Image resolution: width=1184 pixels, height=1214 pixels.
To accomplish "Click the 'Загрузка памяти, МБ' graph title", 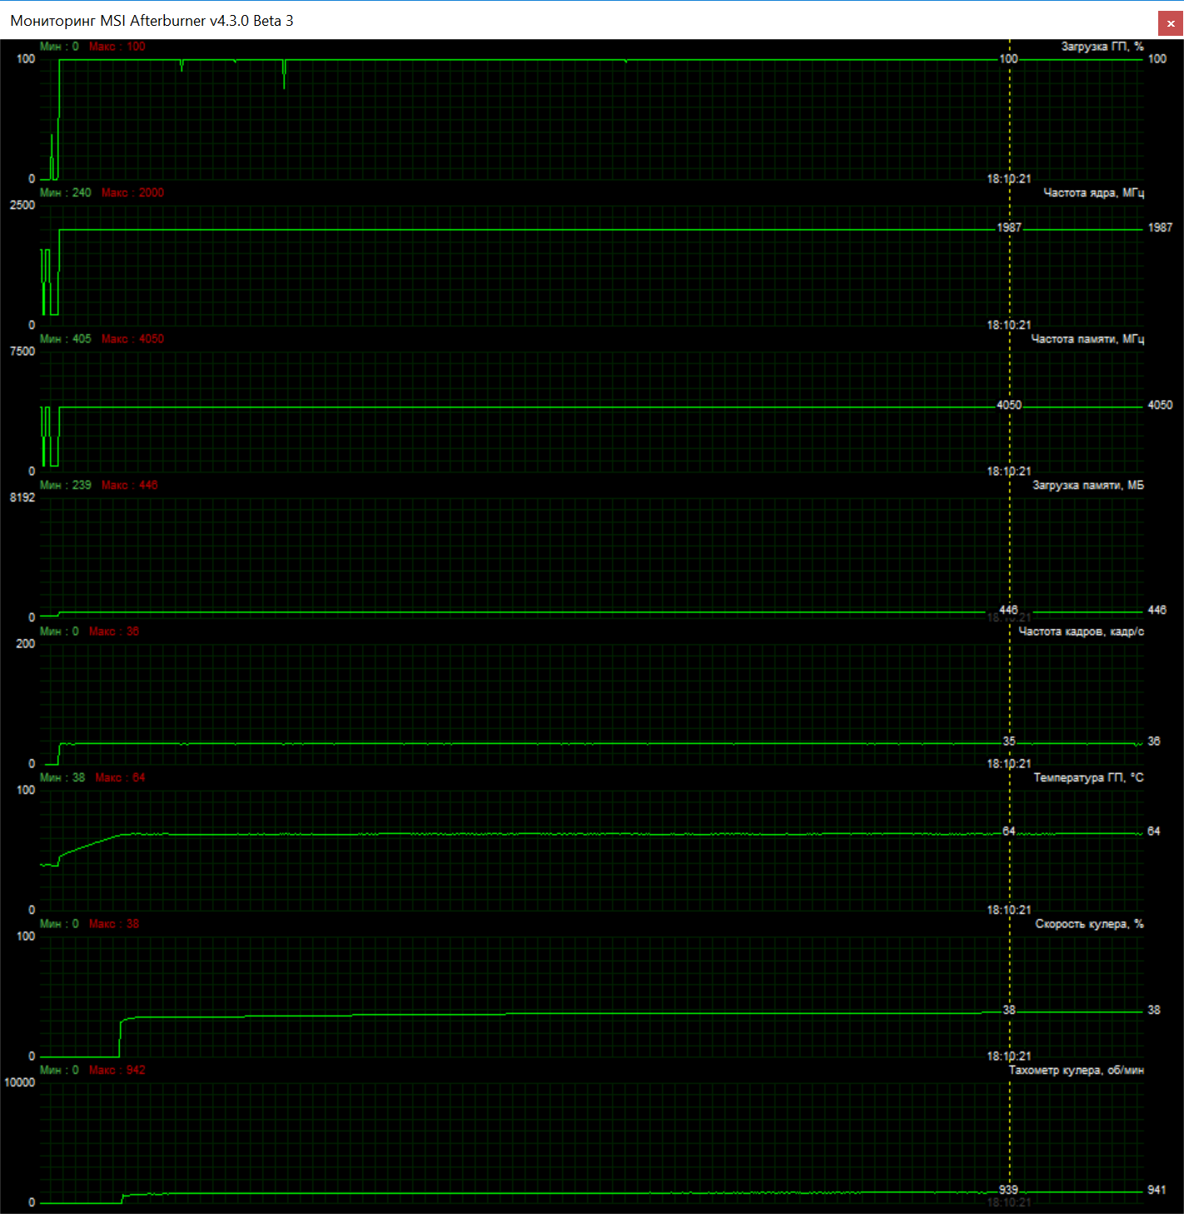I will [x=1087, y=485].
